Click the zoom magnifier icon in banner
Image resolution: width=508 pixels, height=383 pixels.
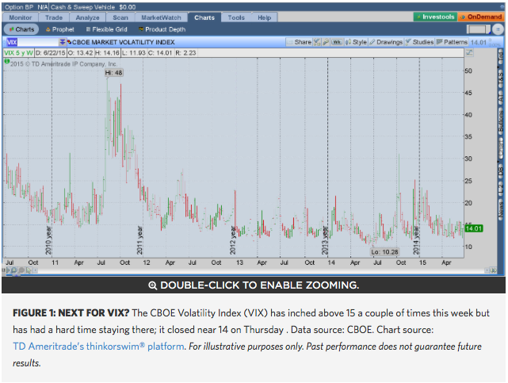coord(152,285)
